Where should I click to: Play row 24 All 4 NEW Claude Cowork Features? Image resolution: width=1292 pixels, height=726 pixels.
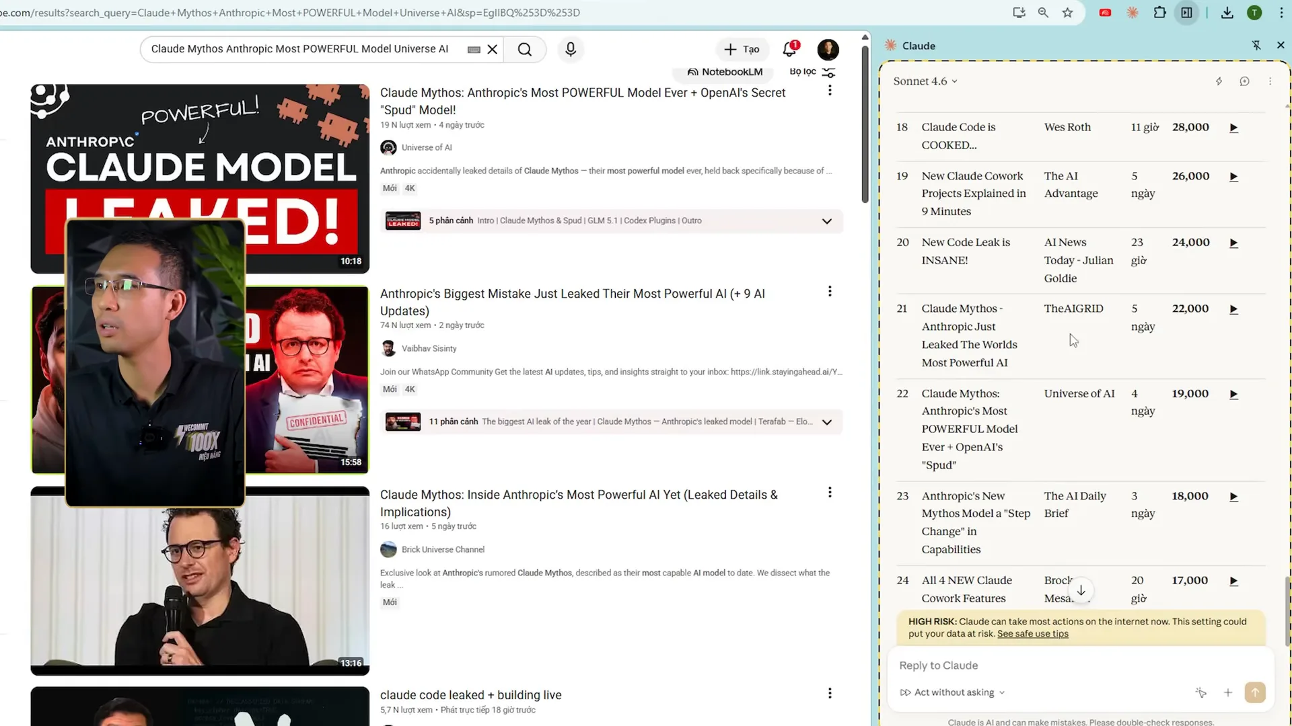click(x=1233, y=581)
